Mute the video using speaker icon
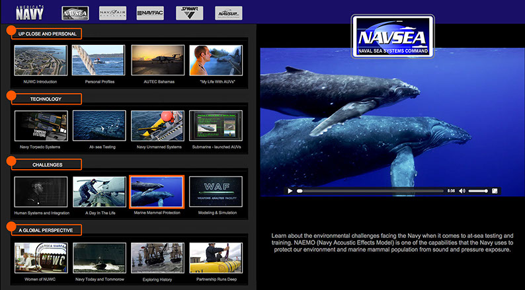This screenshot has height=290, width=525. 462,191
